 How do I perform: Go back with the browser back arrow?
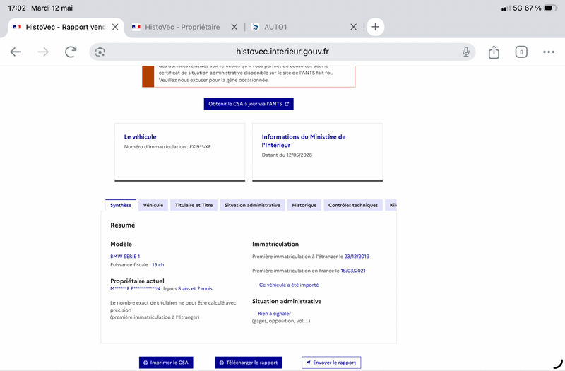pos(16,52)
